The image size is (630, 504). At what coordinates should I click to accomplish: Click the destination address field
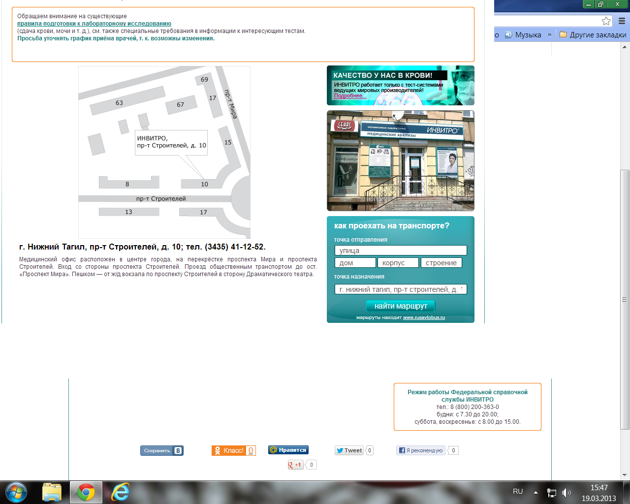click(x=400, y=289)
